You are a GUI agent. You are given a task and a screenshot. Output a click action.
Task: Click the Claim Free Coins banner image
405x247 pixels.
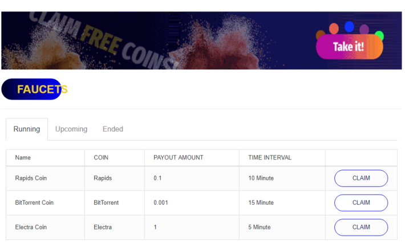coord(201,40)
